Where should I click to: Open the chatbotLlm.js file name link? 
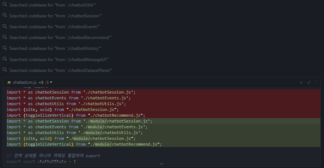coord(25,82)
